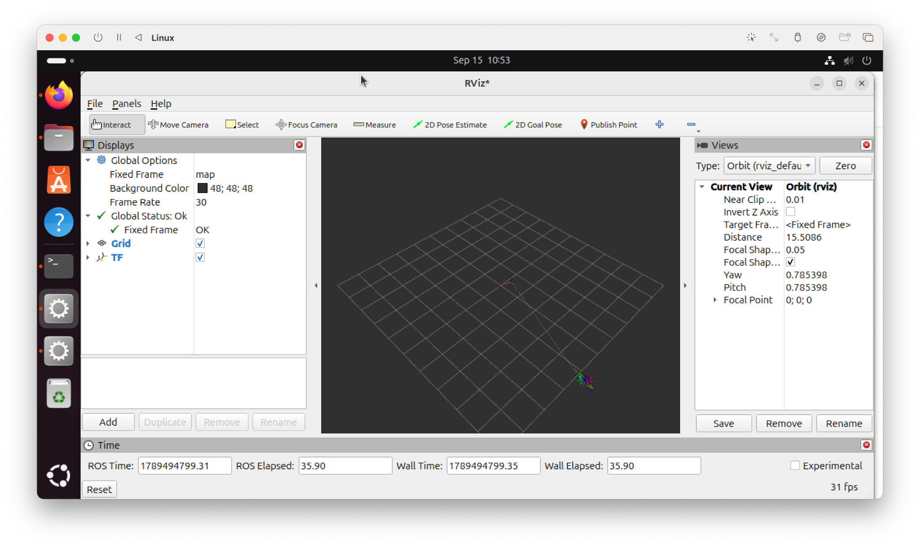
Task: Uncheck the Focal Shape Fixed Size checkbox
Action: [791, 262]
